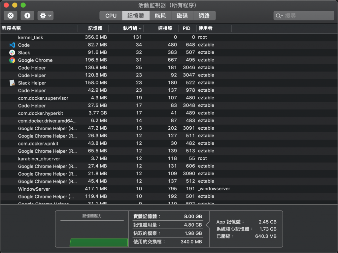Image resolution: width=338 pixels, height=253 pixels.
Task: Click the green memory pressure graph
Action: [x=99, y=242]
